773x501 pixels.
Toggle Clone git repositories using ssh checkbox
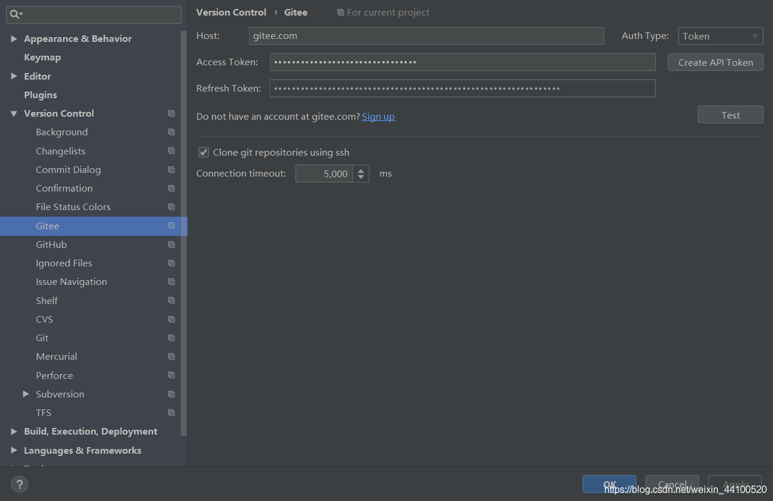204,152
